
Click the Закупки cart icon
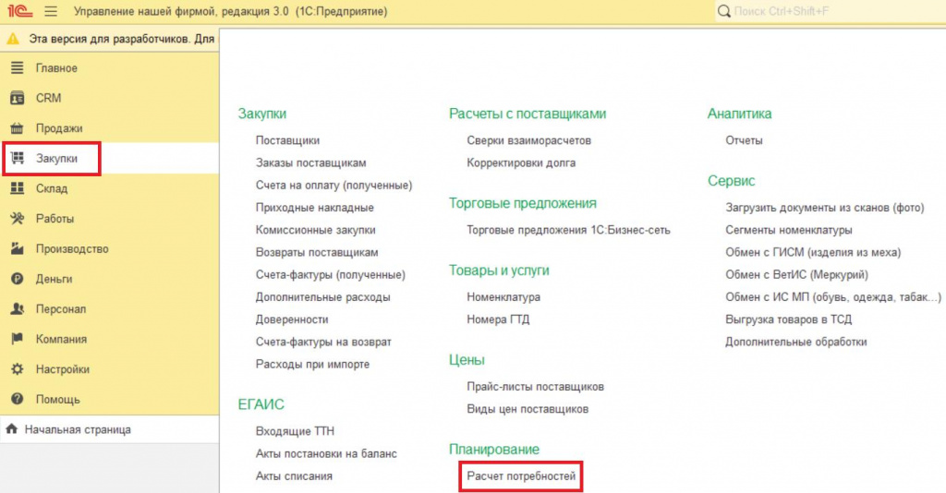(18, 159)
